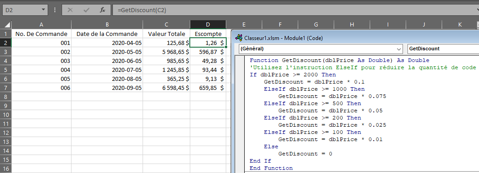Click date cell 2020-05-05
The image size is (479, 173).
[x=107, y=52]
